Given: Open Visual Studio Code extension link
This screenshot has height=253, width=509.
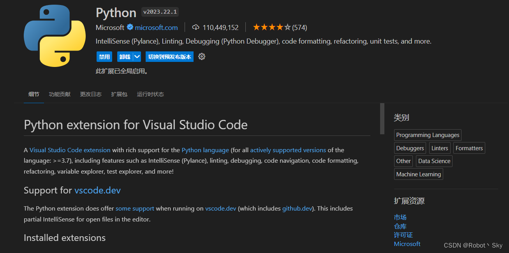Looking at the screenshot, I should click(70, 150).
